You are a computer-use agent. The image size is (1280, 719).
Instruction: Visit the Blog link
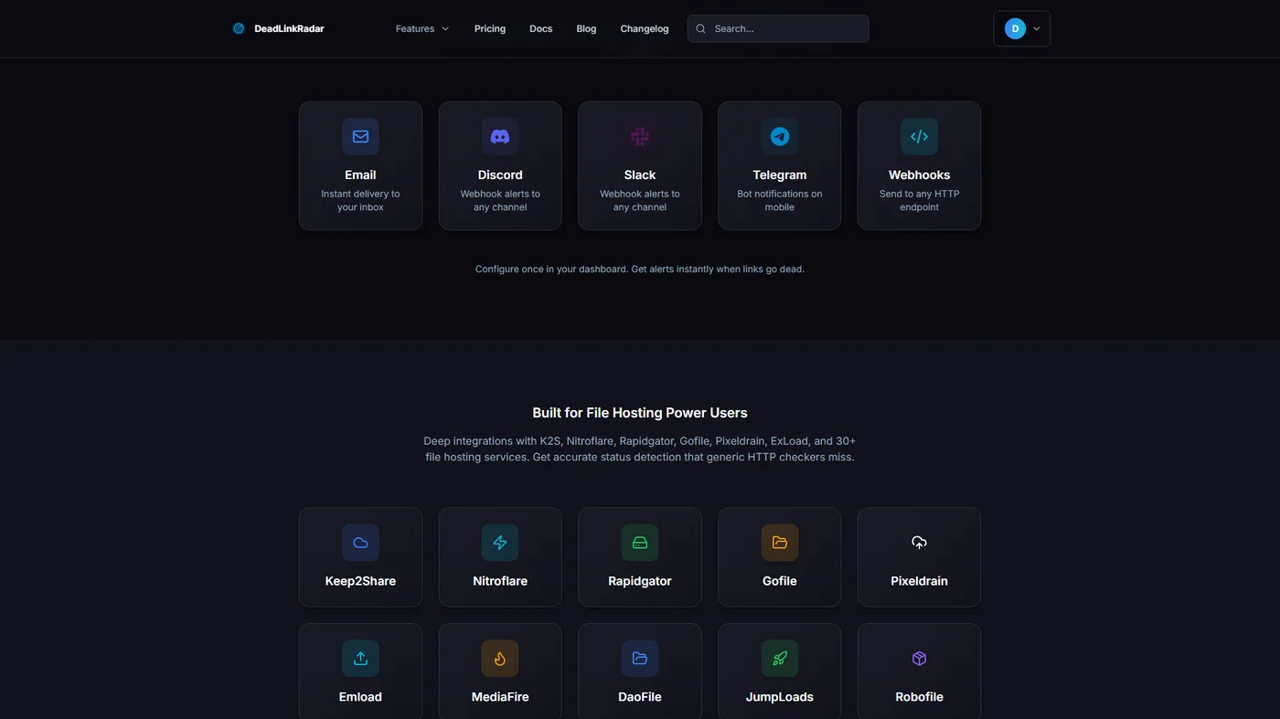pyautogui.click(x=586, y=28)
